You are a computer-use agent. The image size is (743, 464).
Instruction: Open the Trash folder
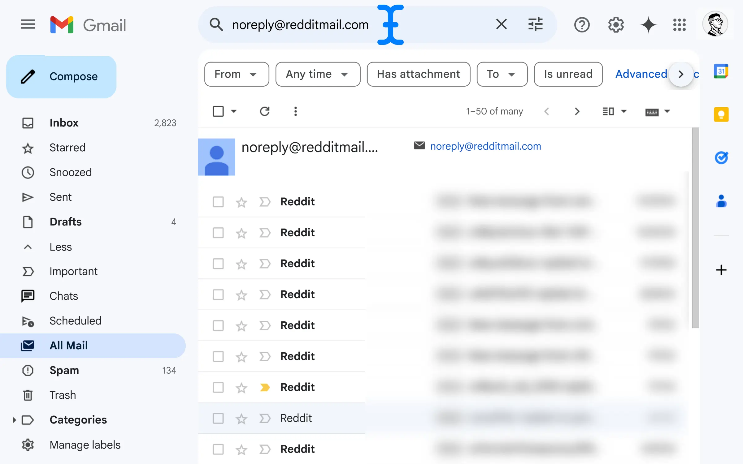pos(93,395)
